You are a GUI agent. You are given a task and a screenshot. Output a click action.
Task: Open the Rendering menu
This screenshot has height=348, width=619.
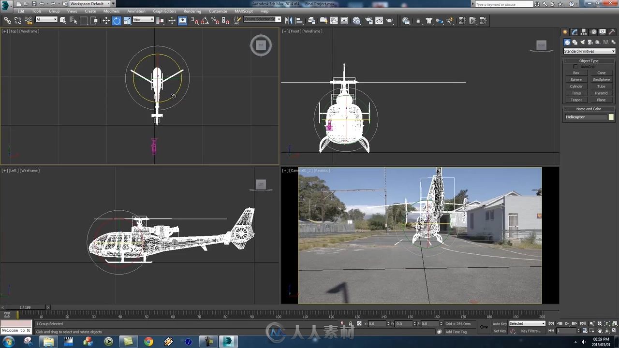(192, 11)
